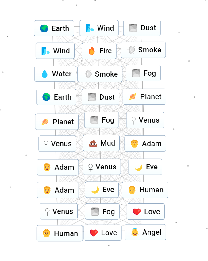Click the Mud tile's emoji icon
The width and height of the screenshot is (208, 261).
pos(93,143)
